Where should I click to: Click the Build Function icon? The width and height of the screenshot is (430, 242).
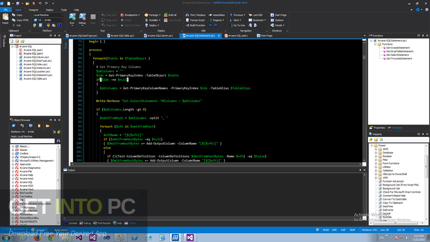point(187,25)
